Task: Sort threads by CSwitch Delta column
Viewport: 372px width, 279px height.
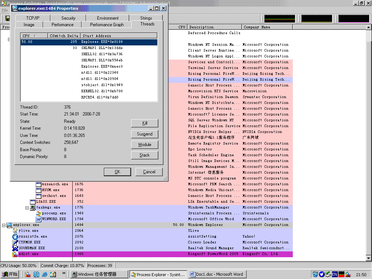Action: [x=64, y=36]
